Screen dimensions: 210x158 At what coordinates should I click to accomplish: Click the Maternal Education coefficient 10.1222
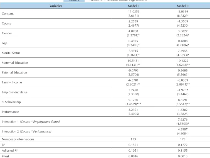coord(183,61)
